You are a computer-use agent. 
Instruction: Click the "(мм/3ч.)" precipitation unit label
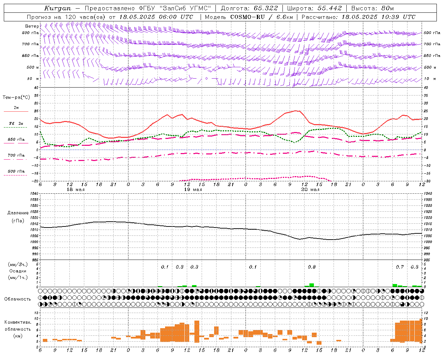coord(18,264)
